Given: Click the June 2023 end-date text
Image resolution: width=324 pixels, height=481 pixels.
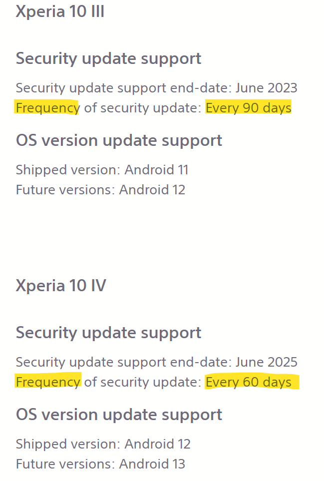Looking at the screenshot, I should pos(267,88).
